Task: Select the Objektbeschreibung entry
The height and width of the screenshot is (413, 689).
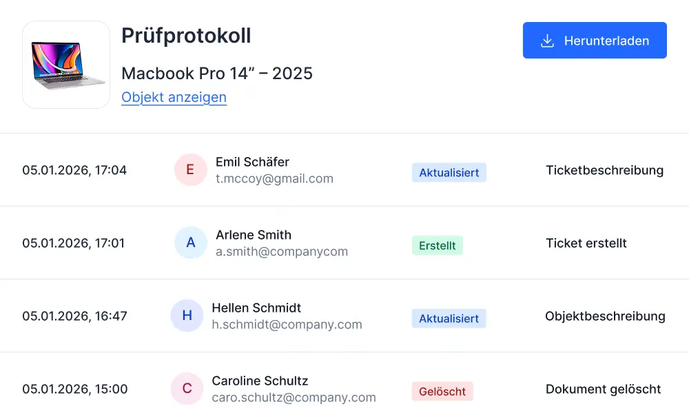Action: (x=605, y=316)
